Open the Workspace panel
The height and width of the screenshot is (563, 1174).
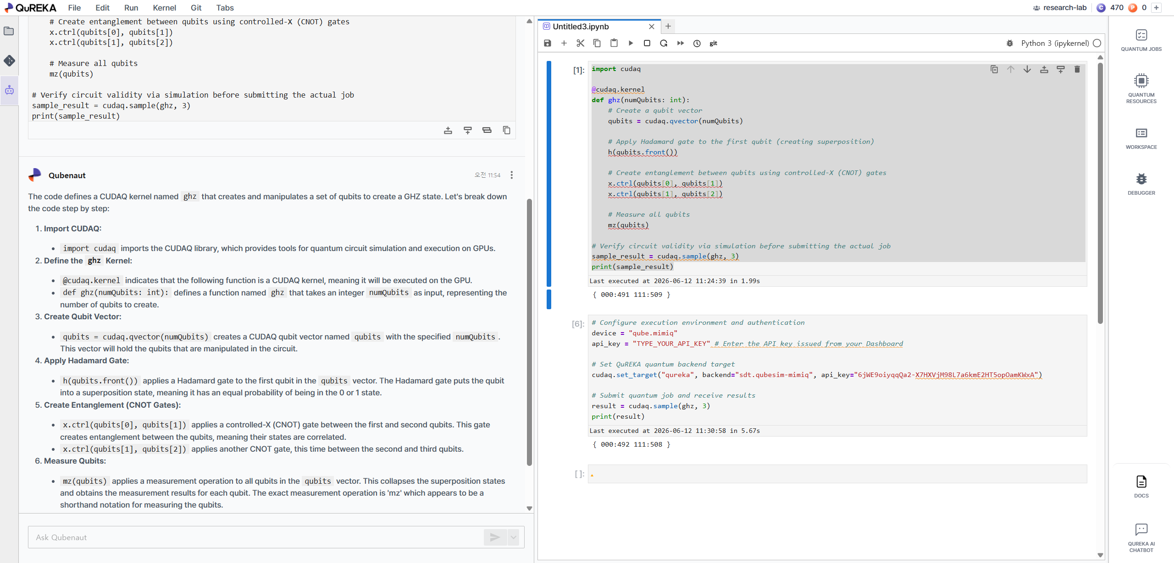(1141, 138)
